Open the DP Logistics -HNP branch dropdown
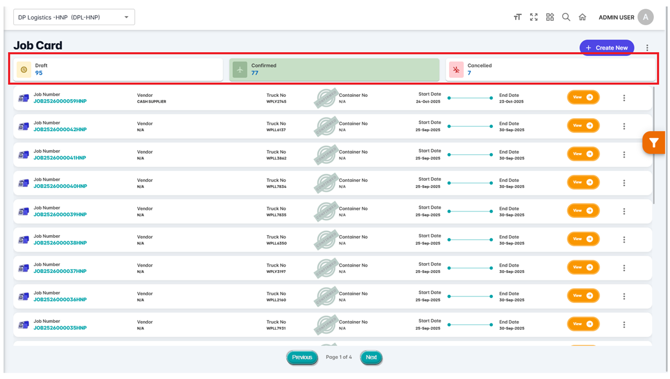The width and height of the screenshot is (670, 379). click(74, 17)
